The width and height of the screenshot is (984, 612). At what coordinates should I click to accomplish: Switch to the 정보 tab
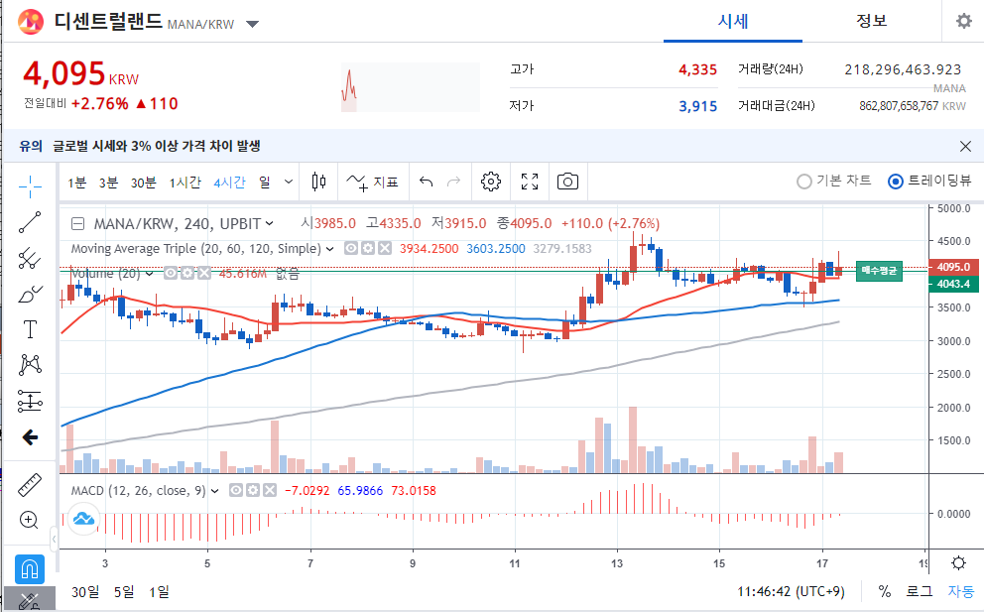[871, 22]
